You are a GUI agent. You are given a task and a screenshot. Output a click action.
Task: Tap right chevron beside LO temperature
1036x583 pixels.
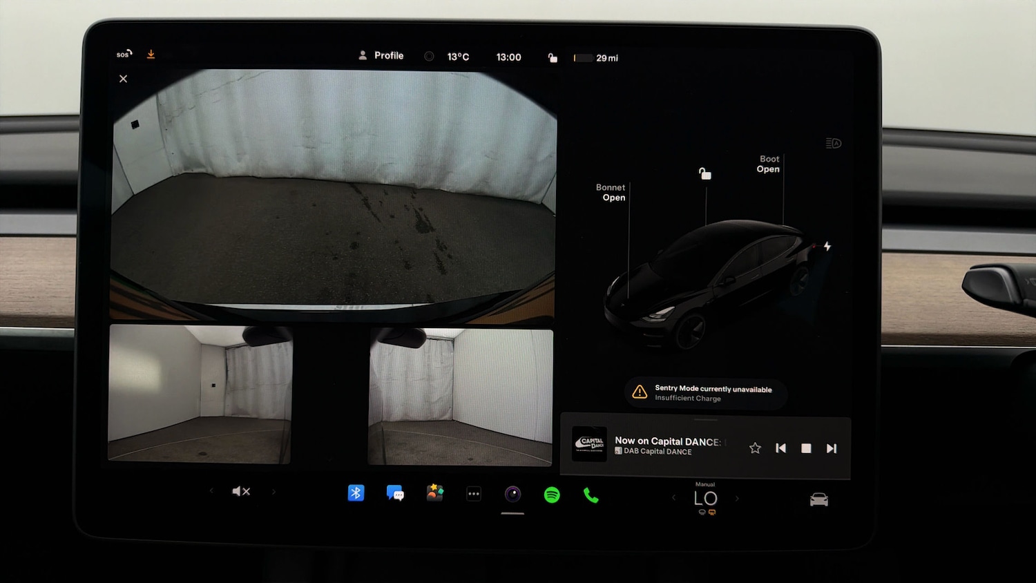point(737,498)
